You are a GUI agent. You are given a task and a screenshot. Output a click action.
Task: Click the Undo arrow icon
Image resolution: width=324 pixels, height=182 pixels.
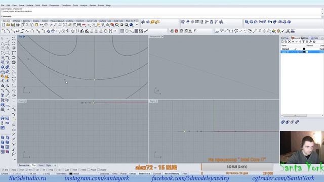tap(42, 25)
